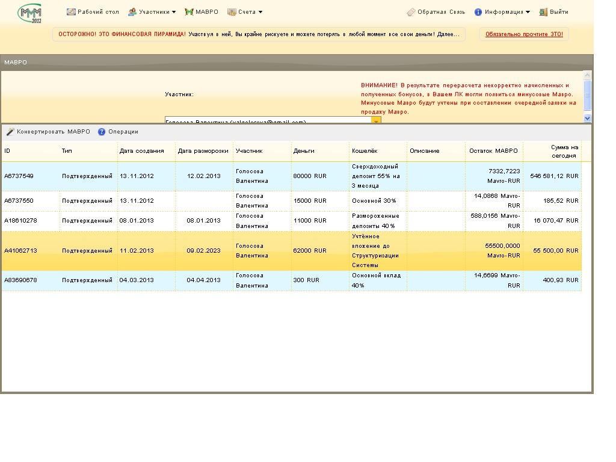Open the Обязательно прочтите ЭТО! link
This screenshot has width=616, height=462.
pos(524,34)
